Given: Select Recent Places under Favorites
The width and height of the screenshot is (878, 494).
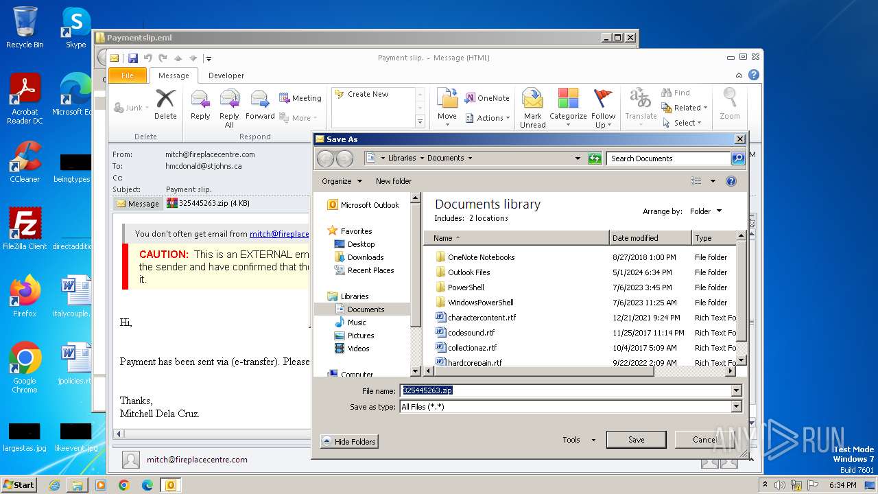Looking at the screenshot, I should tap(364, 270).
